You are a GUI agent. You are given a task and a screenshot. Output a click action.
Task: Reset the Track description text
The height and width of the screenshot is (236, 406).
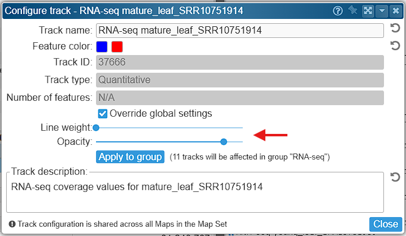coord(395,177)
